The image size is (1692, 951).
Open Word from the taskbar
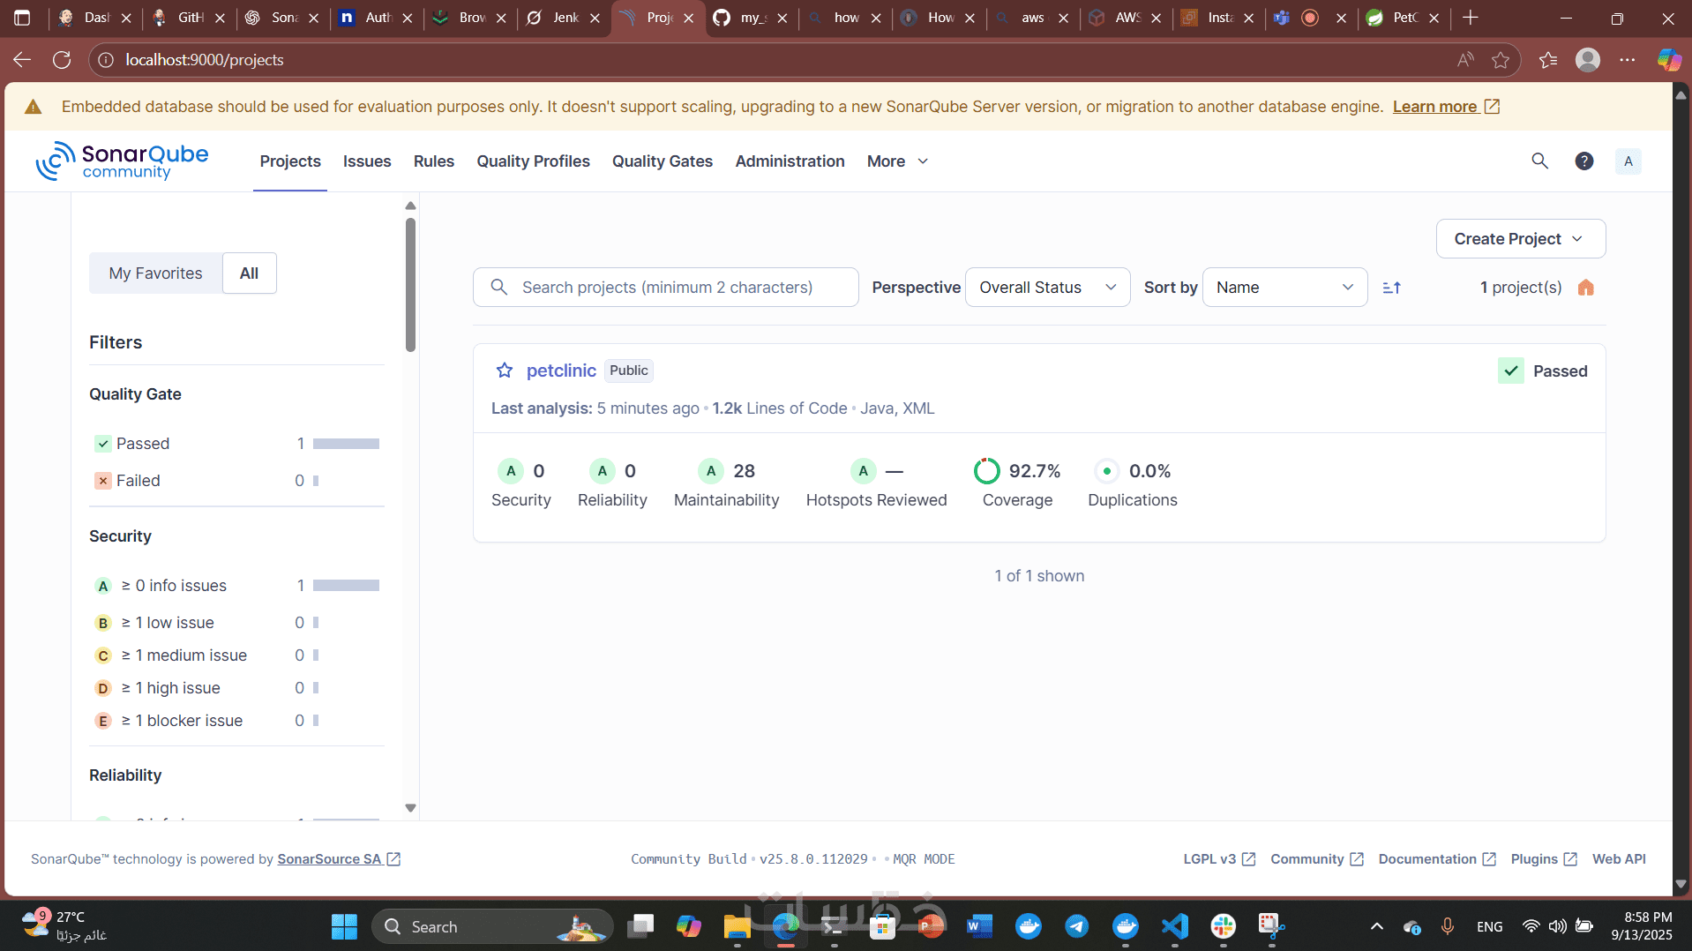coord(979,926)
